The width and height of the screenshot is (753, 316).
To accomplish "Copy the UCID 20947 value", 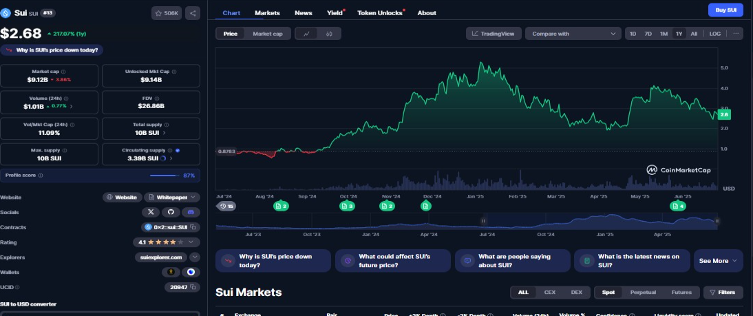I will (x=193, y=287).
